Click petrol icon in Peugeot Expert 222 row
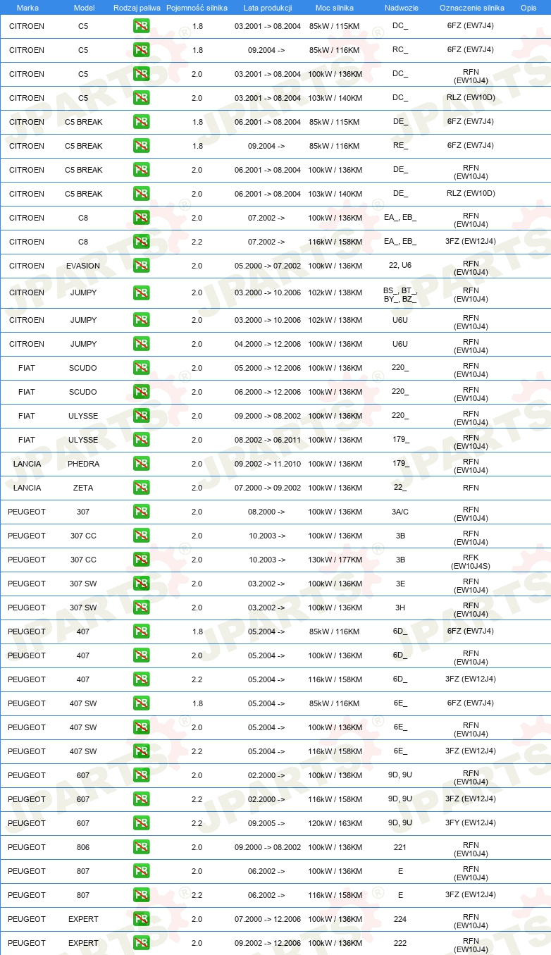Image resolution: width=551 pixels, height=955 pixels. coord(142,943)
